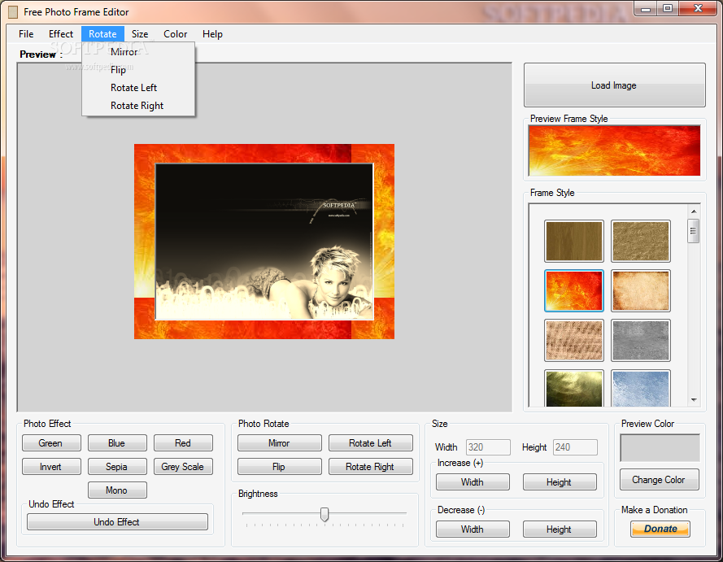The width and height of the screenshot is (723, 562).
Task: Click the Width value field
Action: (x=488, y=447)
